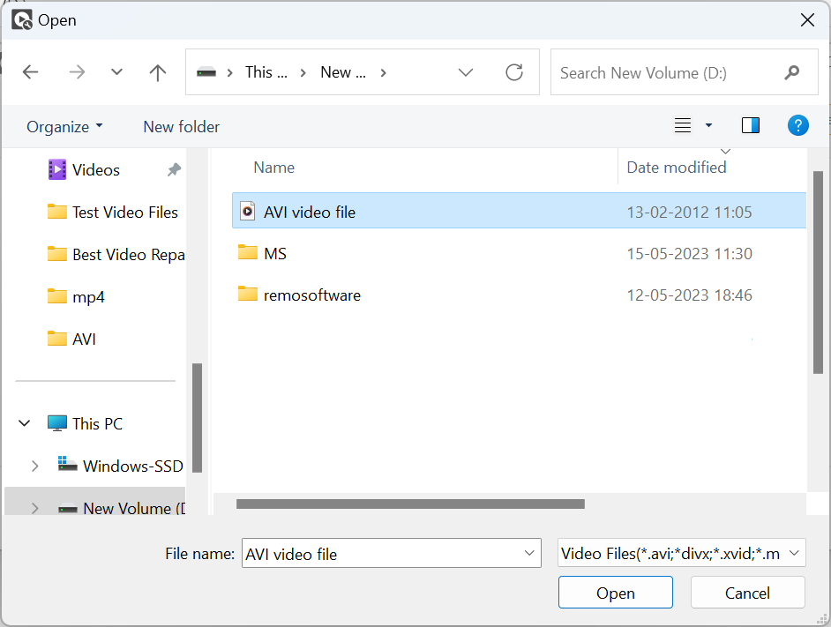Go up one folder level
831x627 pixels.
tap(157, 72)
